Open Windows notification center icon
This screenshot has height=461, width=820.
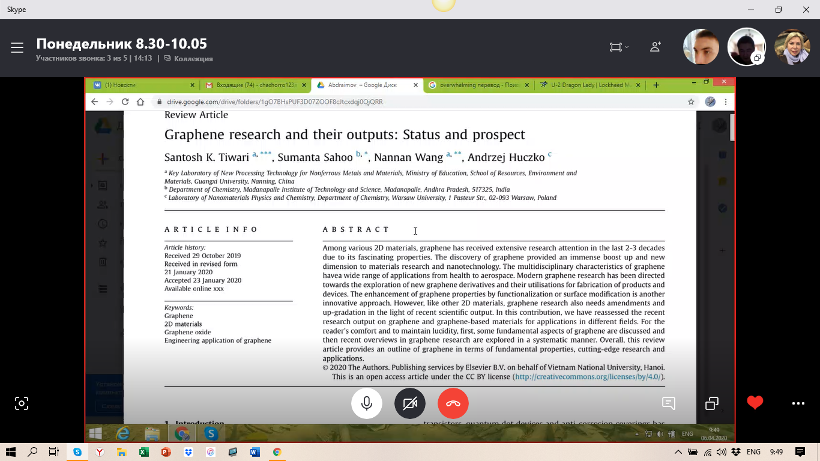coord(800,452)
